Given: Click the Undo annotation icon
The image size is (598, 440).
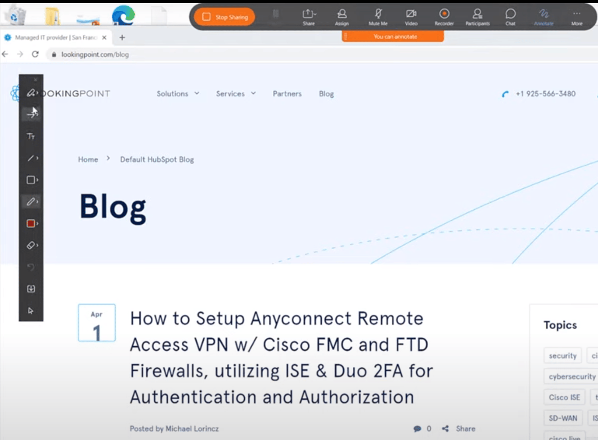Looking at the screenshot, I should [x=31, y=267].
